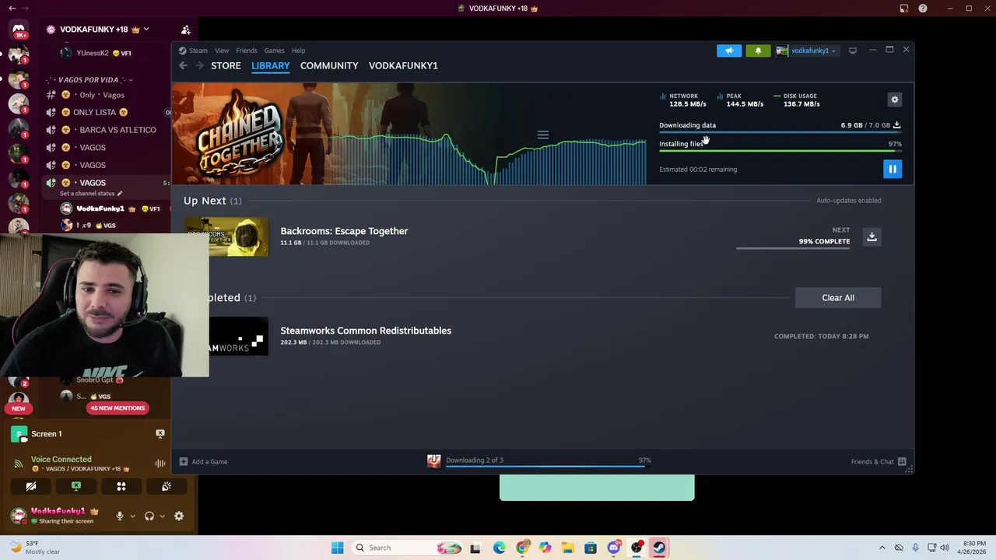This screenshot has width=996, height=560.
Task: Pause the current Steam download
Action: 893,169
